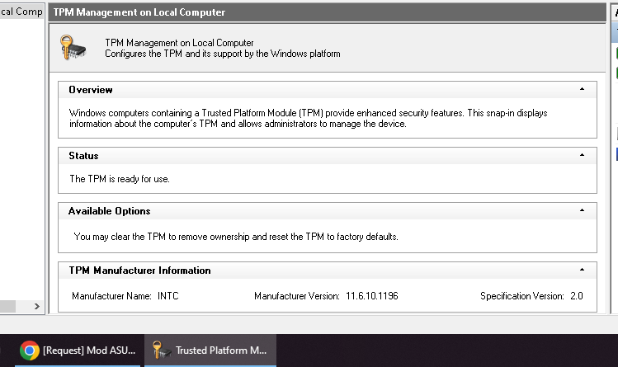Open the "[Request] Mod ASU..." Chrome window

point(78,351)
